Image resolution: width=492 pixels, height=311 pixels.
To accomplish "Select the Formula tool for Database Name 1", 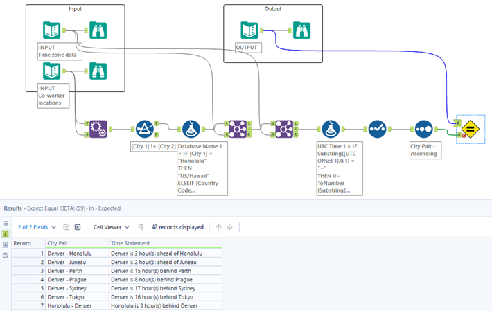I will (x=191, y=129).
